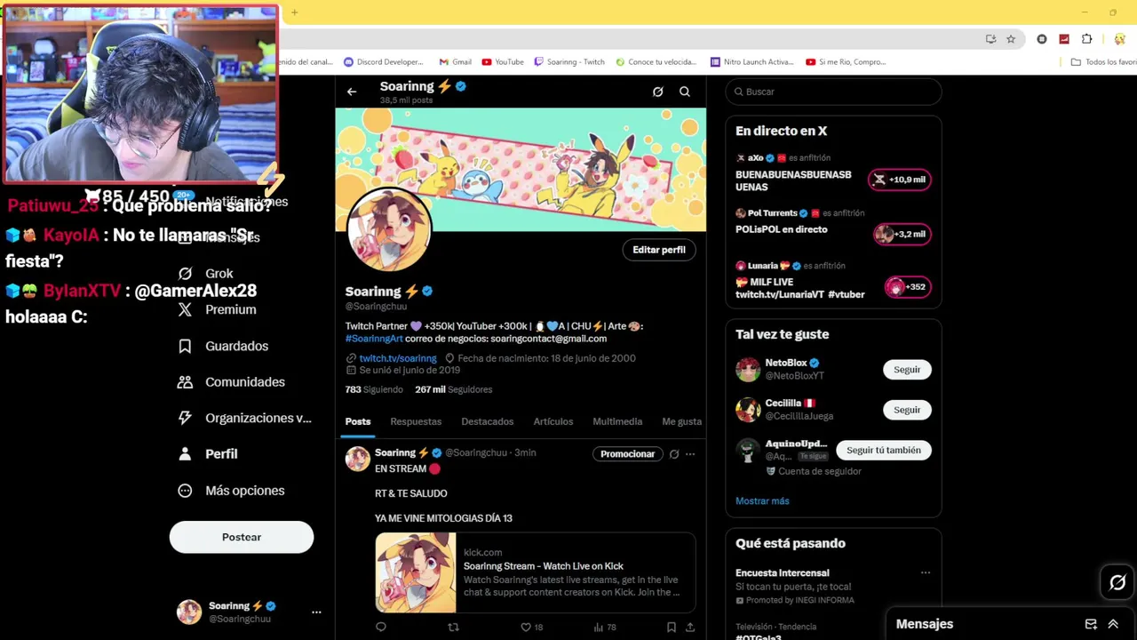Expand the Mensajes drawer with double chevron

(1113, 624)
